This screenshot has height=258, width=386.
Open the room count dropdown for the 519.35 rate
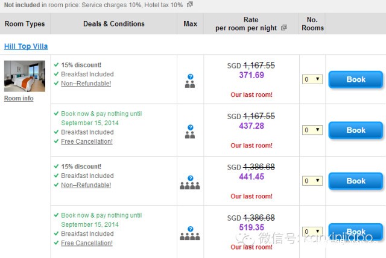312,231
